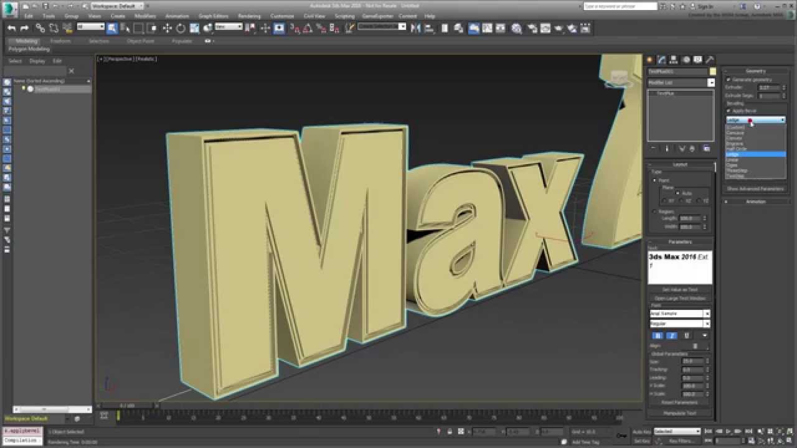
Task: Toggle the Keyboard Shortcut Override icon
Action: pos(279,28)
